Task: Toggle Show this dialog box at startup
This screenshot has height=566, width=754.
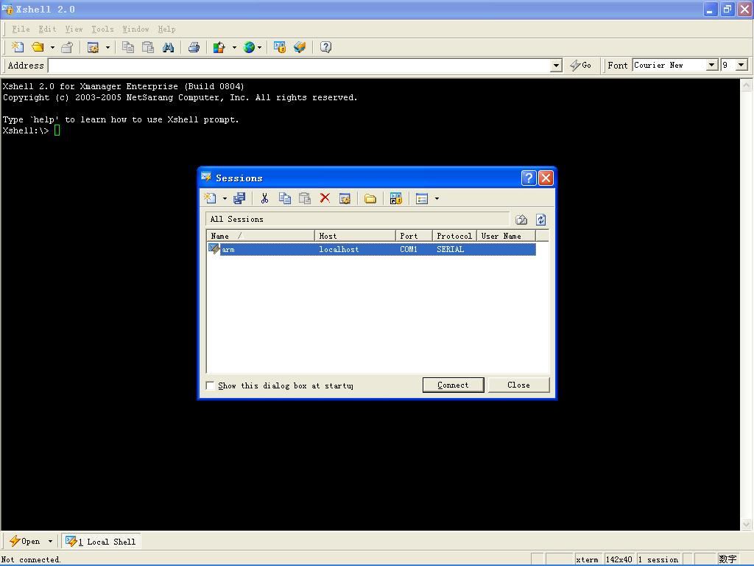Action: tap(210, 385)
